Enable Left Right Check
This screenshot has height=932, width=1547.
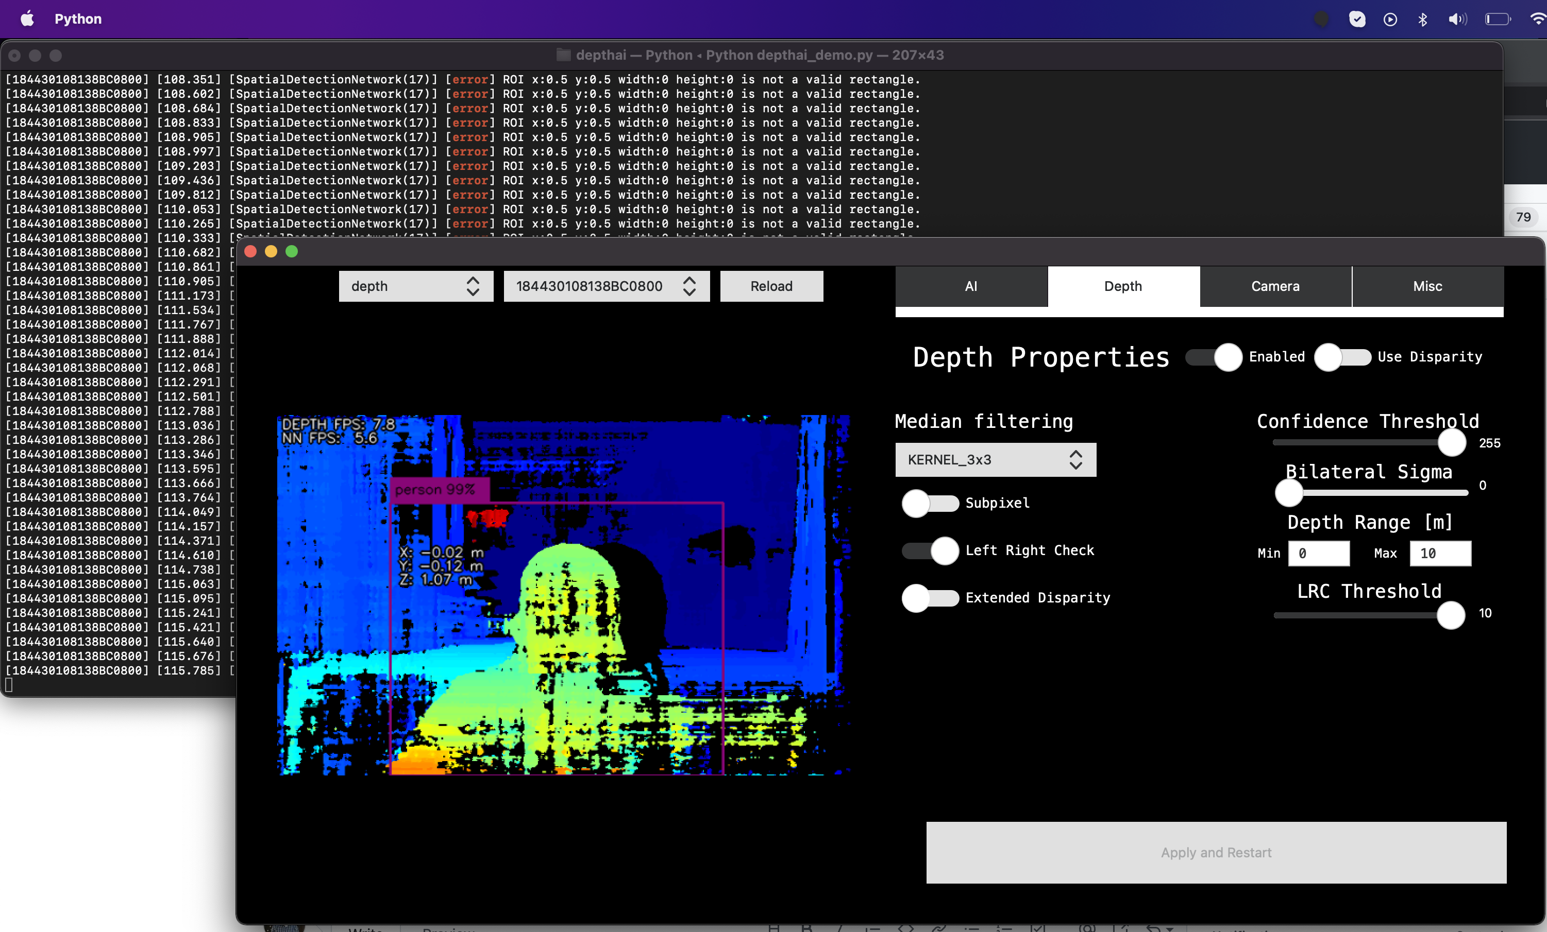coord(930,550)
